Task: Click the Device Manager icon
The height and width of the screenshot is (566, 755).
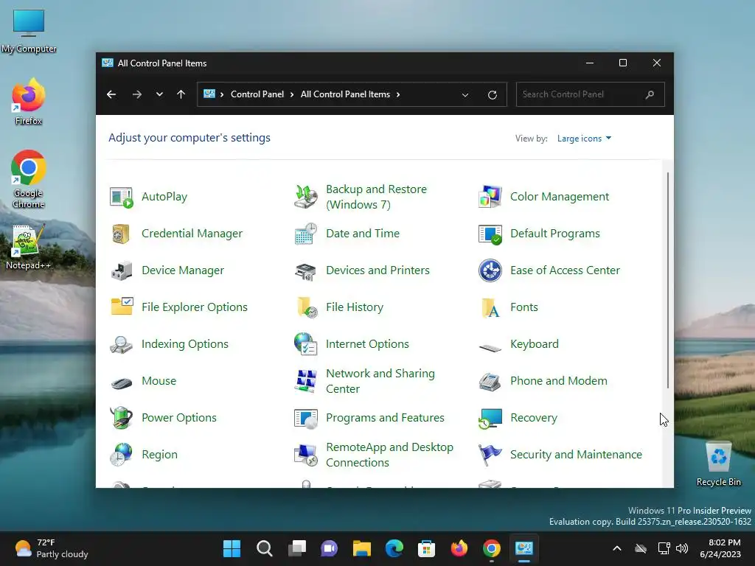Action: click(122, 270)
